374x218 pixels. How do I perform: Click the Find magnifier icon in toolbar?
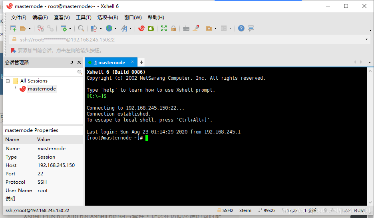point(81,28)
